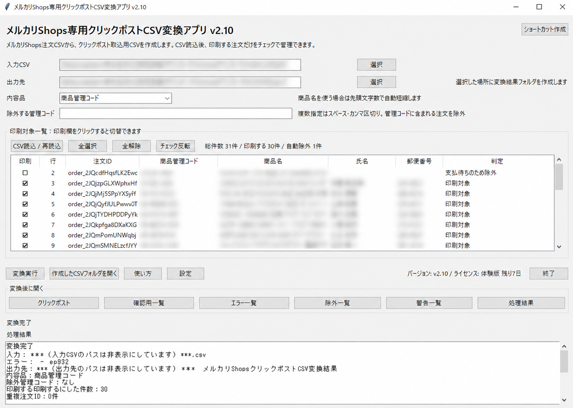Screen dimensions: 573x408
Task: Click result log scrollbar down arrow
Action: pyautogui.click(x=564, y=400)
